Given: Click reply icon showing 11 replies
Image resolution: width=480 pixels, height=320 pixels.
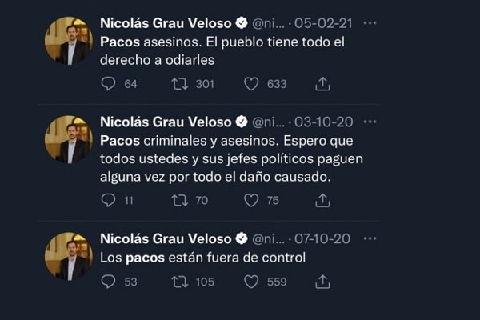Looking at the screenshot, I should (108, 200).
